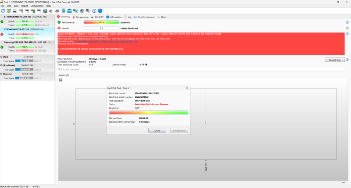Click the blue info About toolbar icon
The image size is (351, 188).
pos(100,11)
